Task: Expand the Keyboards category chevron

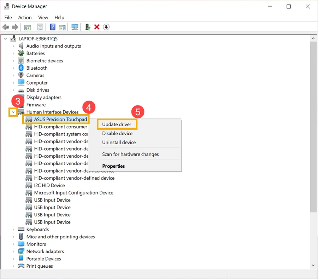Action: pos(13,229)
